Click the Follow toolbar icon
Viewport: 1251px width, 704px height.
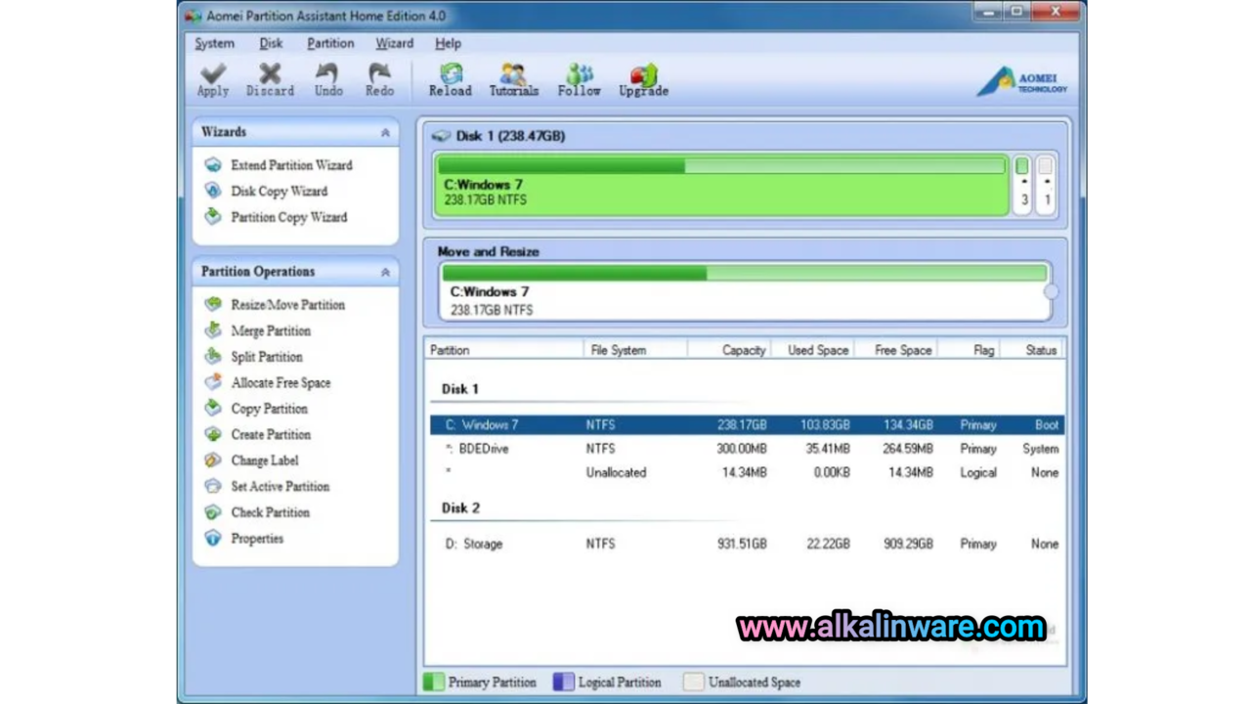tap(580, 74)
